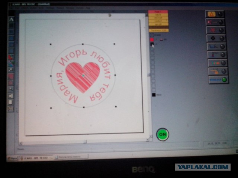Toggle the red laser beam arrow button

click(x=215, y=22)
